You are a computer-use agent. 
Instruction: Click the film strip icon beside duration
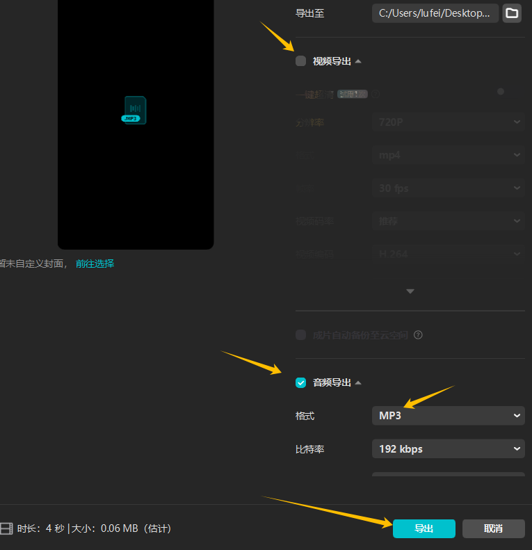(7, 528)
